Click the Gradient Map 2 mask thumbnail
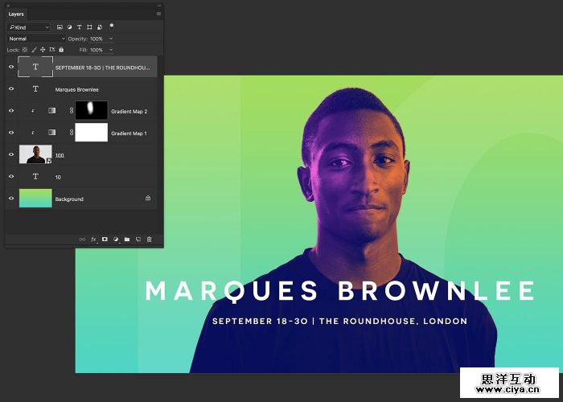The height and width of the screenshot is (402, 563). coord(91,110)
